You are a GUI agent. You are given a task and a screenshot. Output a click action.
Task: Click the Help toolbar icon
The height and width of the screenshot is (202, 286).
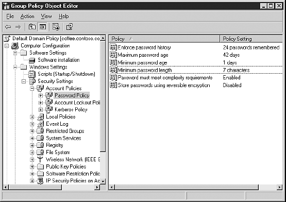(70, 27)
